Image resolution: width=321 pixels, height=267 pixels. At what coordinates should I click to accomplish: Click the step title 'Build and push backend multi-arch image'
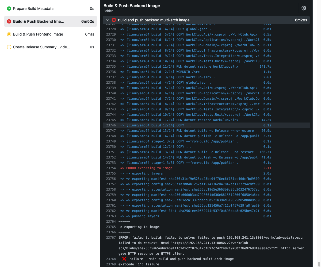[x=154, y=20]
